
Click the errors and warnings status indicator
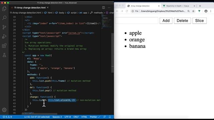pos(7,117)
